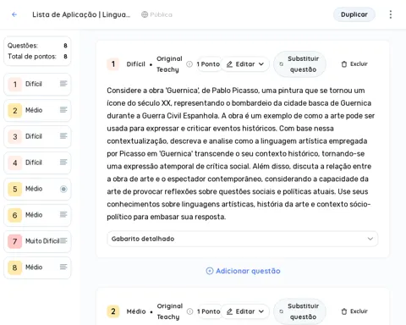Delete question 1 with Excluir
Image resolution: width=406 pixels, height=325 pixels.
[354, 64]
